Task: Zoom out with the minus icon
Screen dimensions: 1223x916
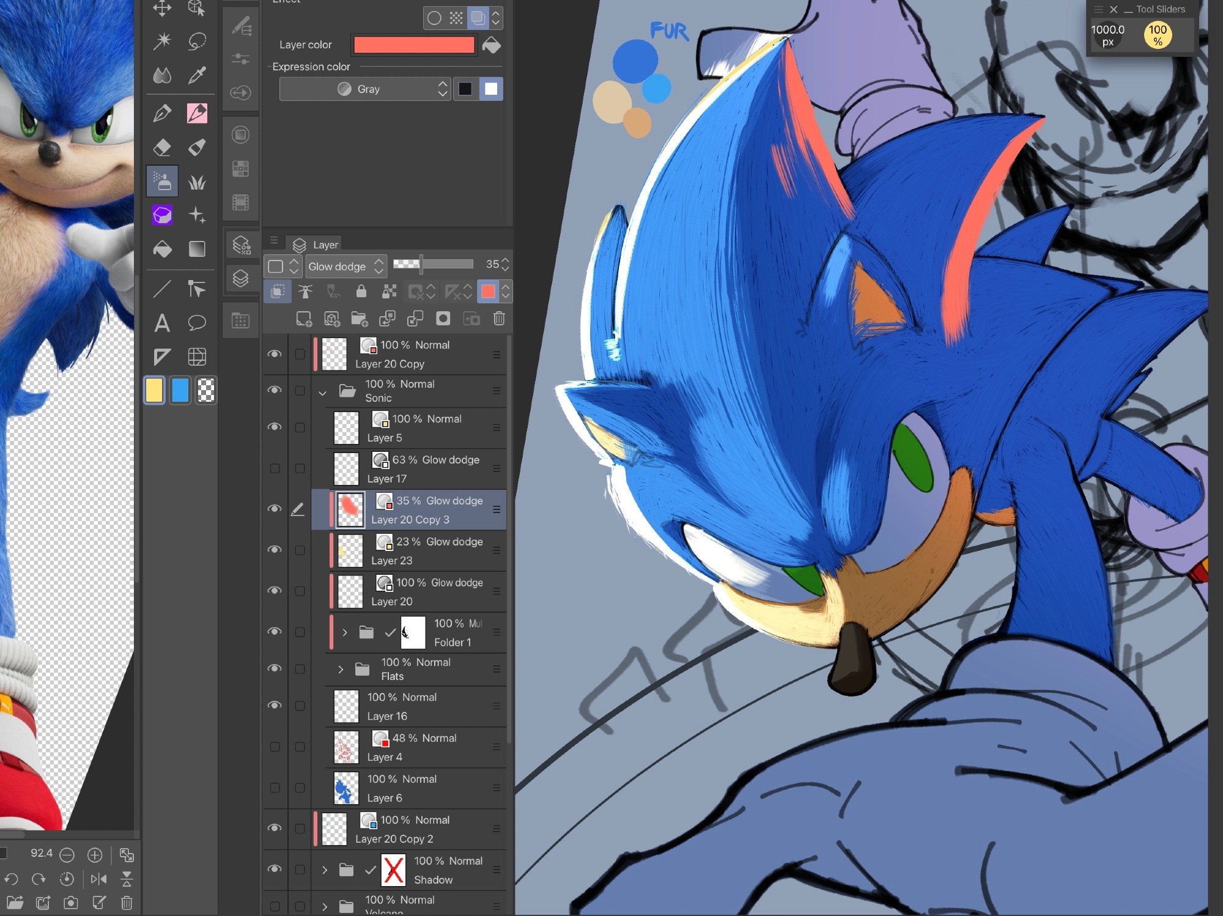Action: [67, 854]
